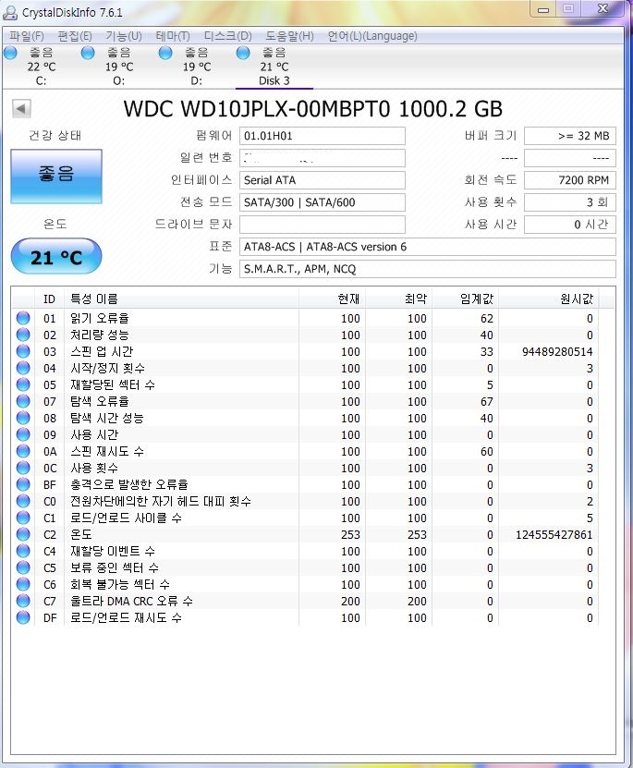Click the 21 °C temperature button

point(56,256)
